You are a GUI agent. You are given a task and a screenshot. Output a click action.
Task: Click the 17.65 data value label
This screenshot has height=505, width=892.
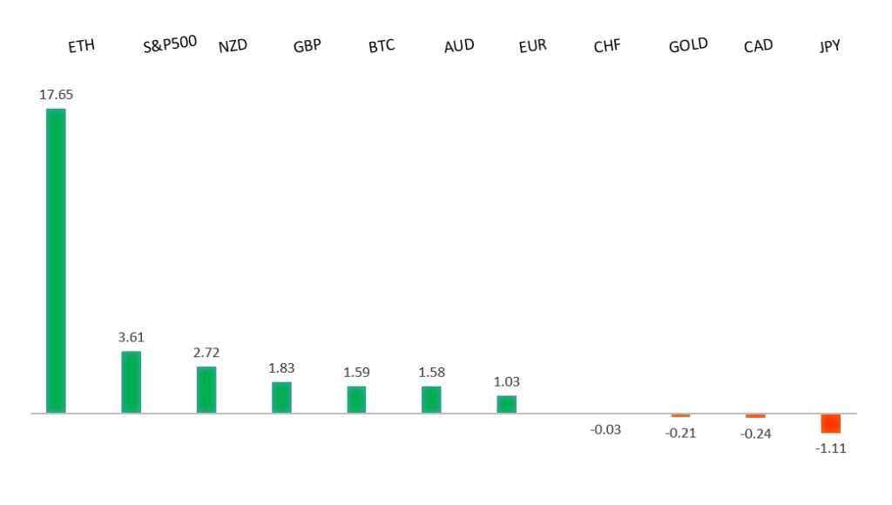coord(56,95)
